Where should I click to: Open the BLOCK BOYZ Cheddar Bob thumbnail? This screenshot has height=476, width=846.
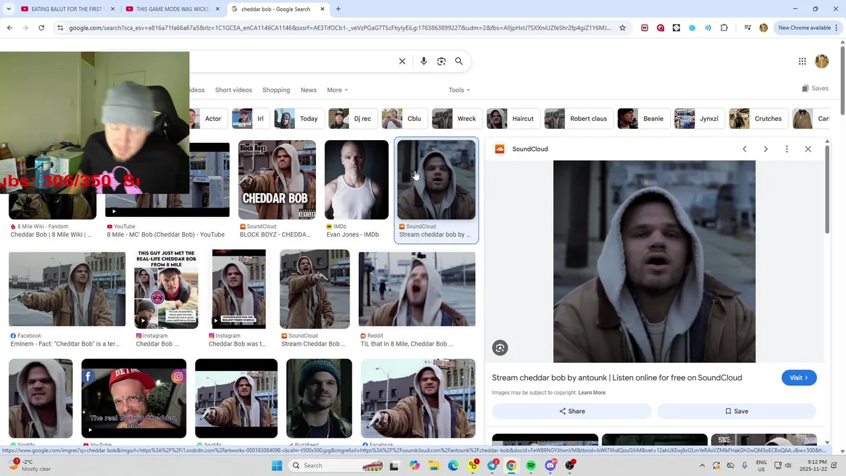pyautogui.click(x=277, y=179)
